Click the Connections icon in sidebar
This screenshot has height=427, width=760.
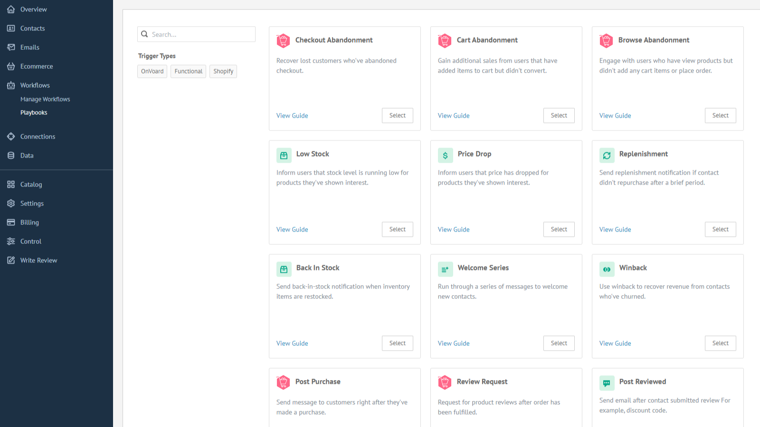point(11,137)
